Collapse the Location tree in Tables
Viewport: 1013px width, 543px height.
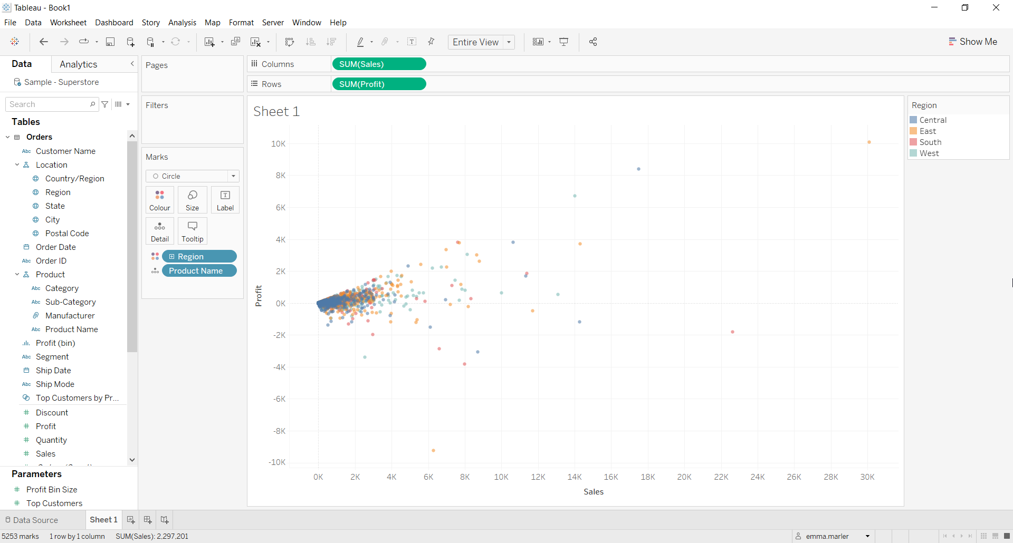tap(17, 164)
